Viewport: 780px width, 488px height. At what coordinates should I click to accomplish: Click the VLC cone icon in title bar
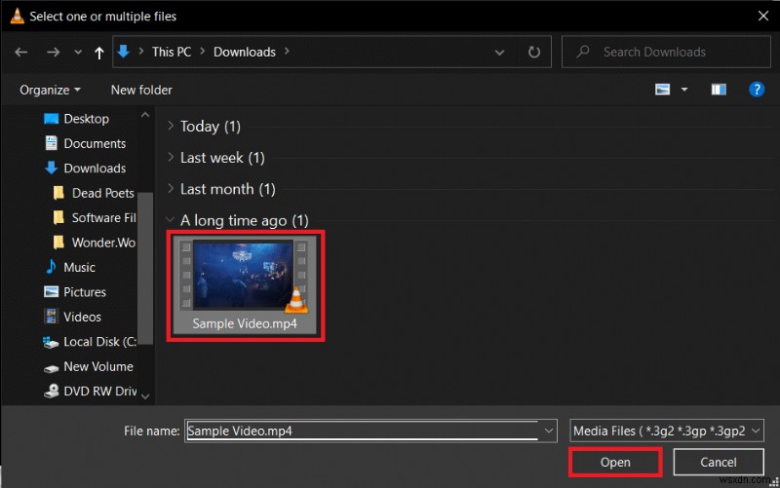click(17, 16)
